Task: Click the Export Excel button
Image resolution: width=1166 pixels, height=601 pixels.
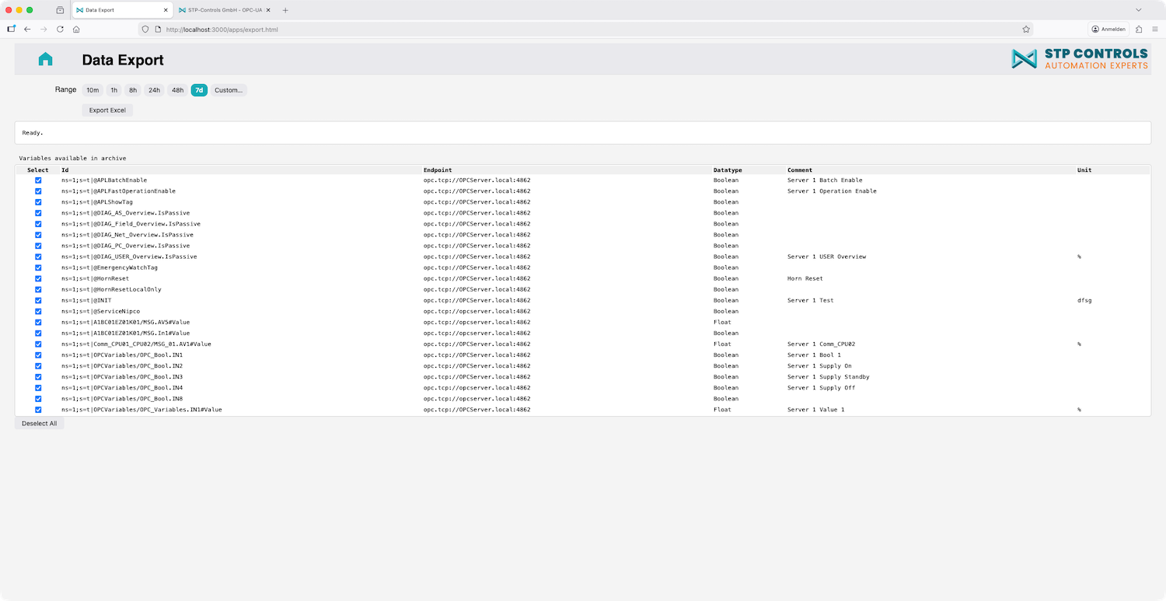Action: (106, 110)
